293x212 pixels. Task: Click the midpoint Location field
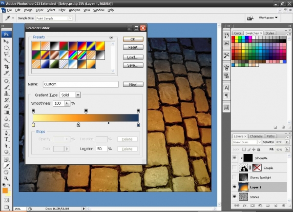point(102,149)
